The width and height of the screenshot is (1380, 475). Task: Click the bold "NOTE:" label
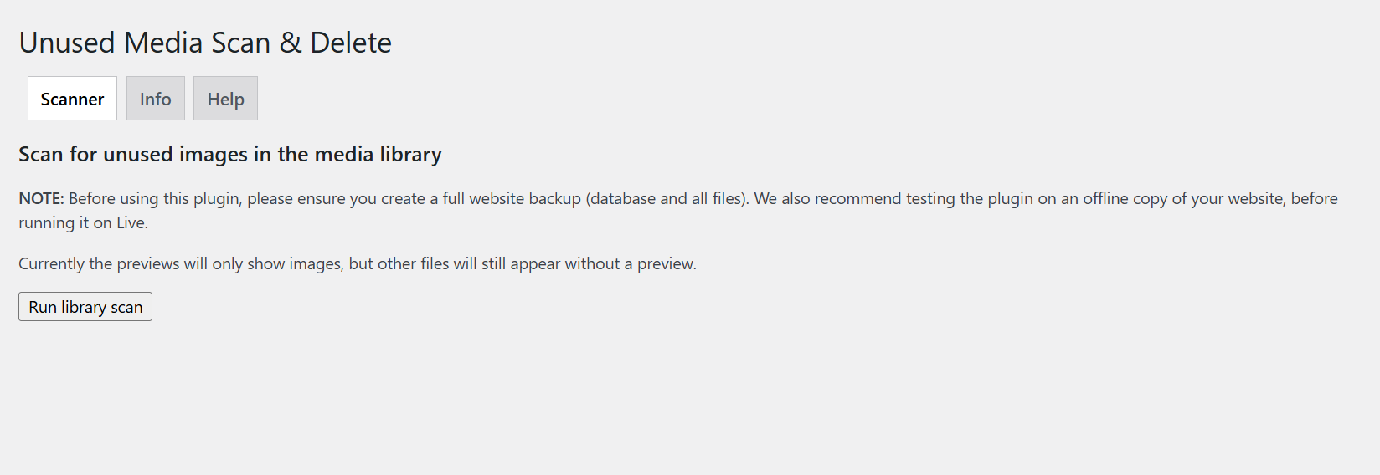(x=41, y=199)
